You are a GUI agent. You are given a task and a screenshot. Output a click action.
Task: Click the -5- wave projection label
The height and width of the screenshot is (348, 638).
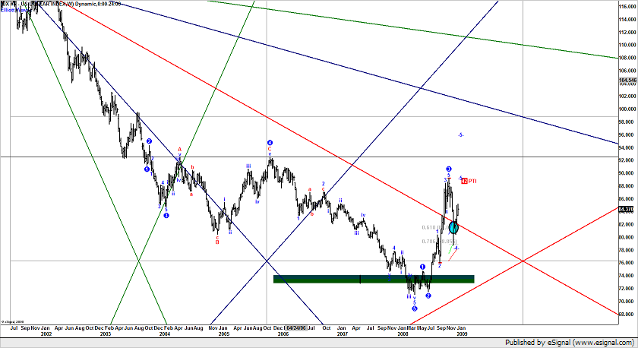(460, 134)
